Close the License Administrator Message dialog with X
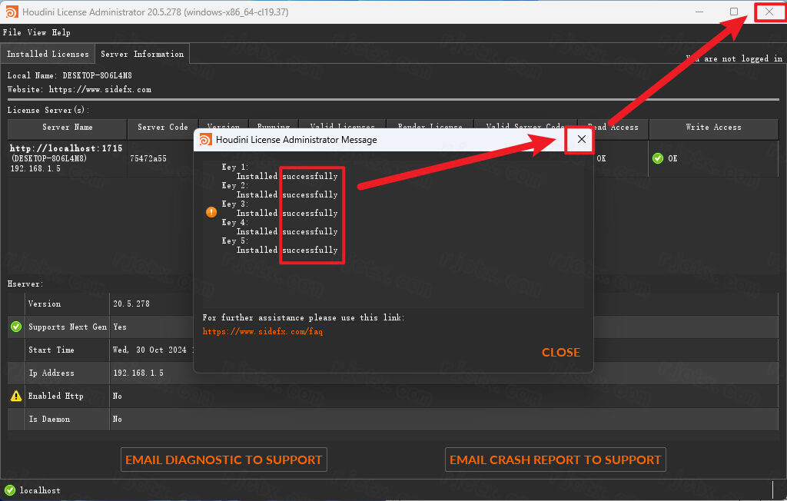 pos(581,139)
